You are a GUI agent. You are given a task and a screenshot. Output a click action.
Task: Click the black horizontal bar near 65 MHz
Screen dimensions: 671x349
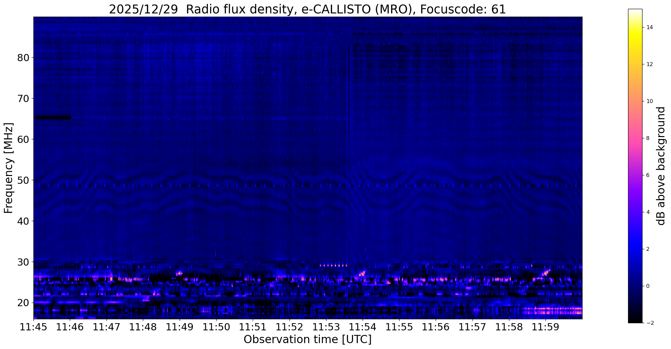pos(53,118)
